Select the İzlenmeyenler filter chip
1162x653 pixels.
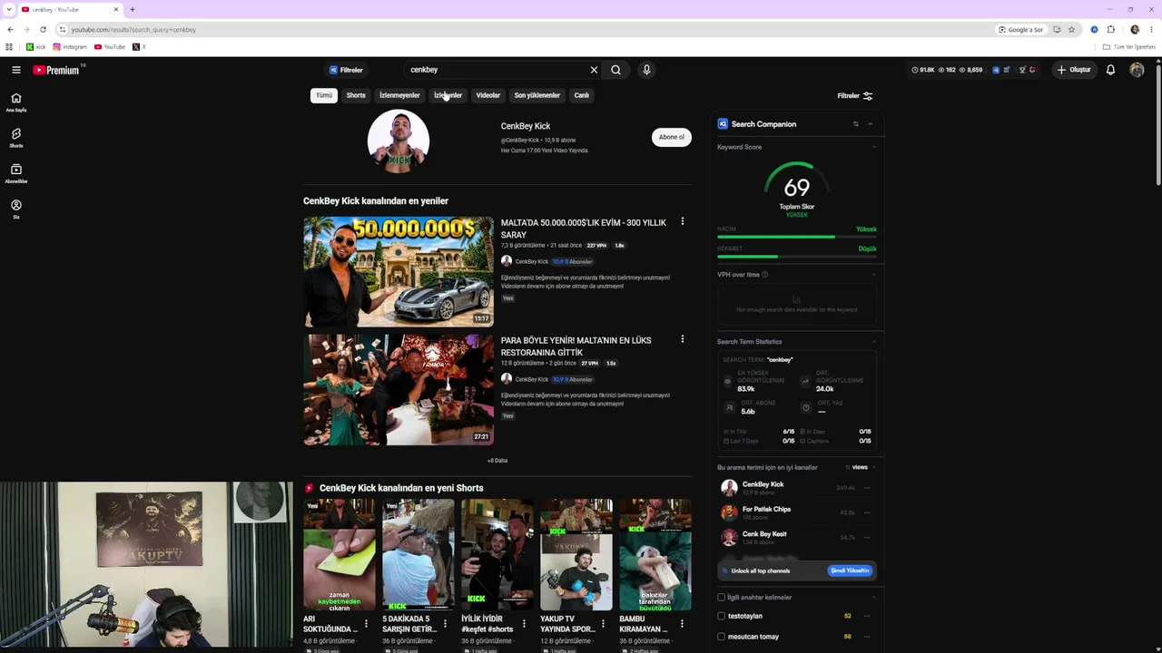click(x=399, y=95)
